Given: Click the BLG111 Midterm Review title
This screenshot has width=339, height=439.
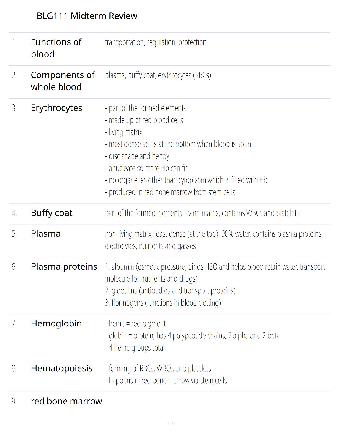Looking at the screenshot, I should (x=87, y=16).
